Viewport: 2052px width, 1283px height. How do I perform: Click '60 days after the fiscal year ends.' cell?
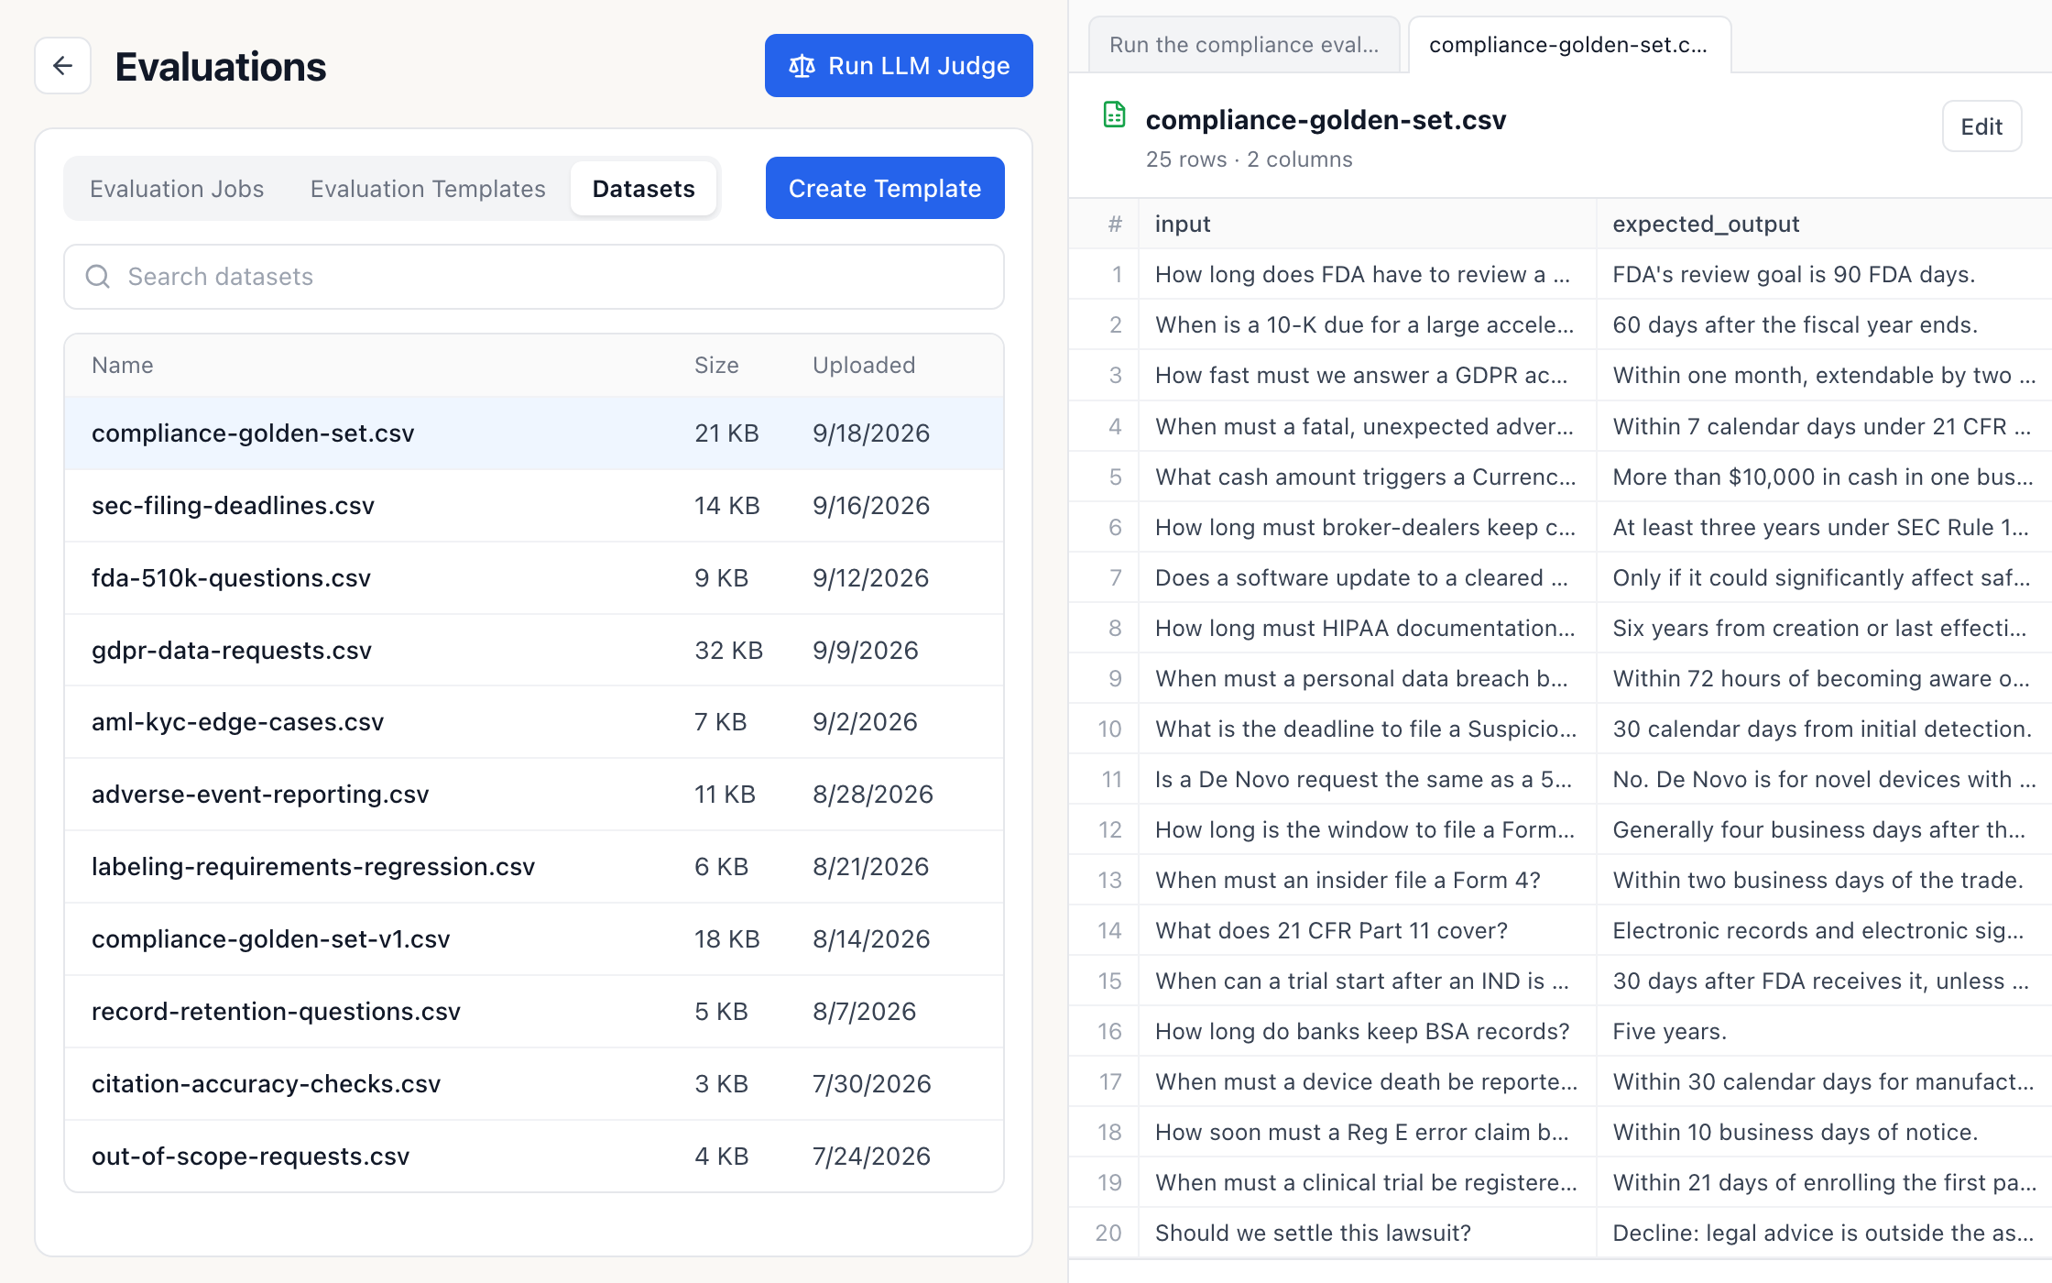coord(1824,325)
